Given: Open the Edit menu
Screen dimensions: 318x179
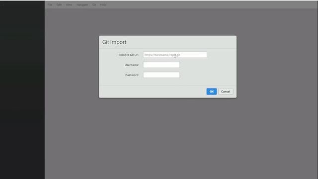Looking at the screenshot, I should click(x=59, y=4).
